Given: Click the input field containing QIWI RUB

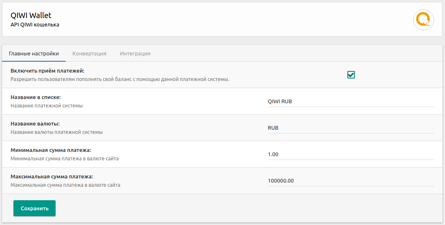Looking at the screenshot, I should pos(350,101).
